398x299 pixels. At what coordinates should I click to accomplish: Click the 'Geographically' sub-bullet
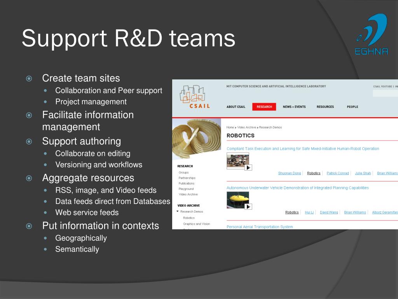point(81,238)
